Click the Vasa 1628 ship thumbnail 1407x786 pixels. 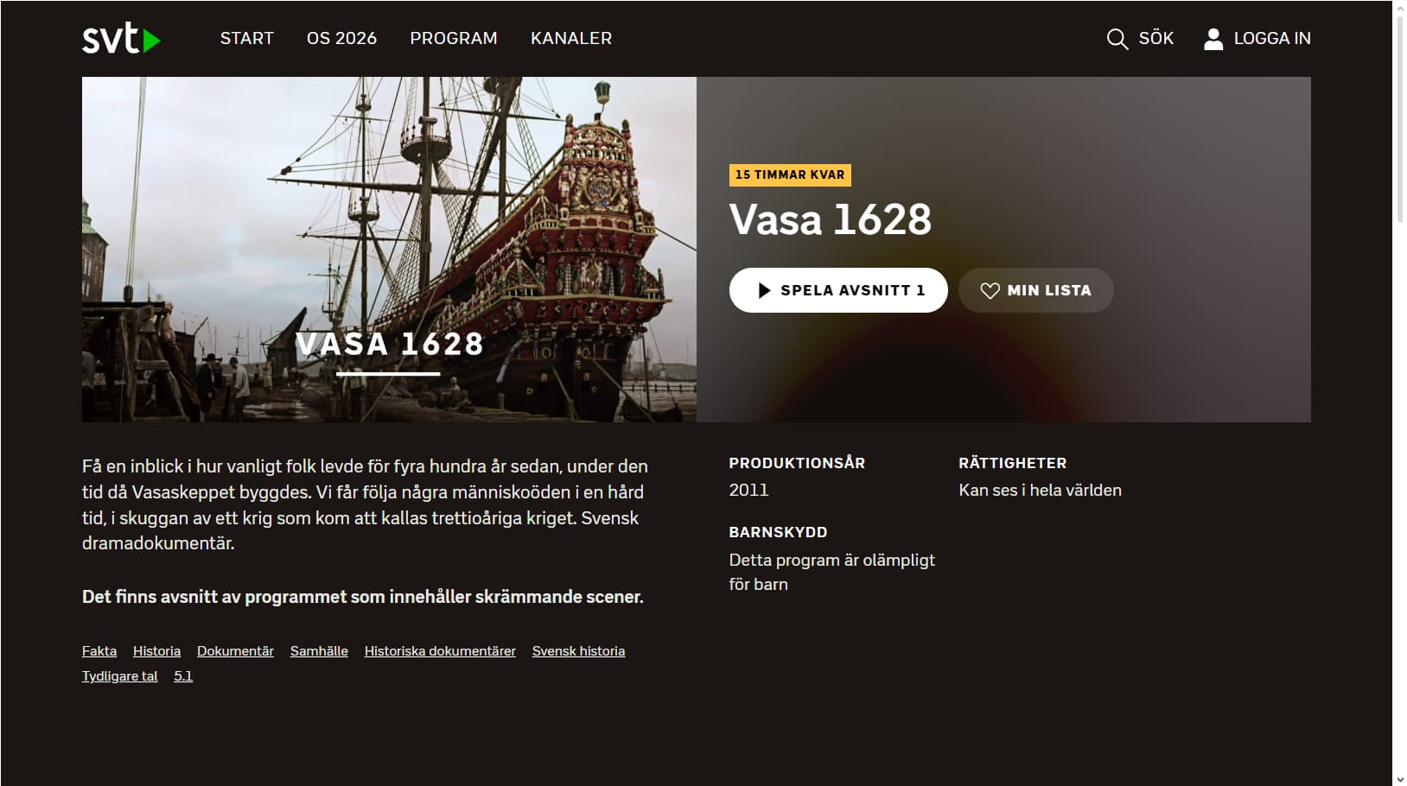coord(389,250)
